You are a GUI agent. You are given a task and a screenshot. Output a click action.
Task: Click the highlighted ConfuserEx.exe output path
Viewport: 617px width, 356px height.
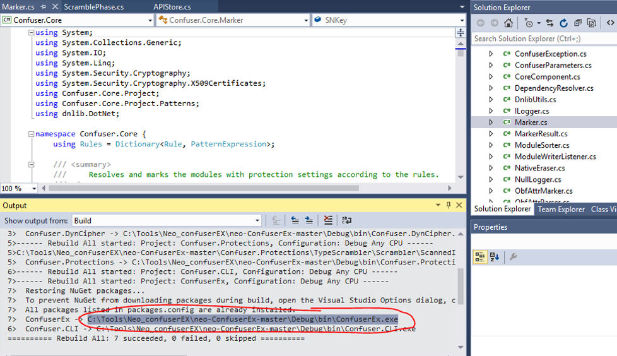[242, 319]
